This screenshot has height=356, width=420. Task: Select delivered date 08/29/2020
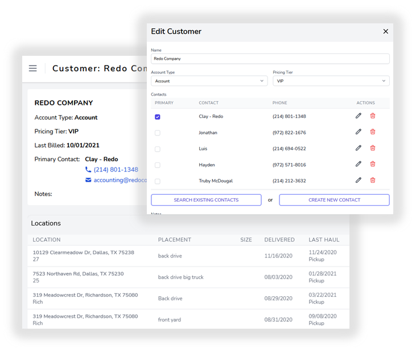(278, 298)
